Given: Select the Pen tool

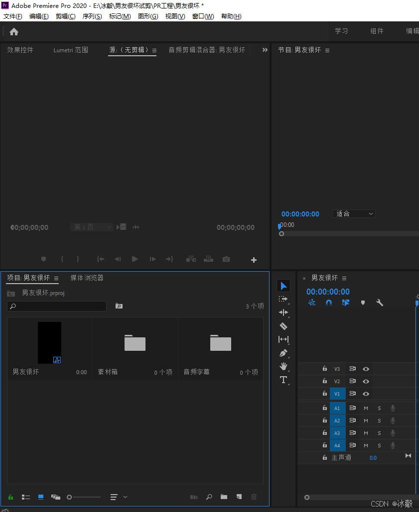Looking at the screenshot, I should coord(283,353).
